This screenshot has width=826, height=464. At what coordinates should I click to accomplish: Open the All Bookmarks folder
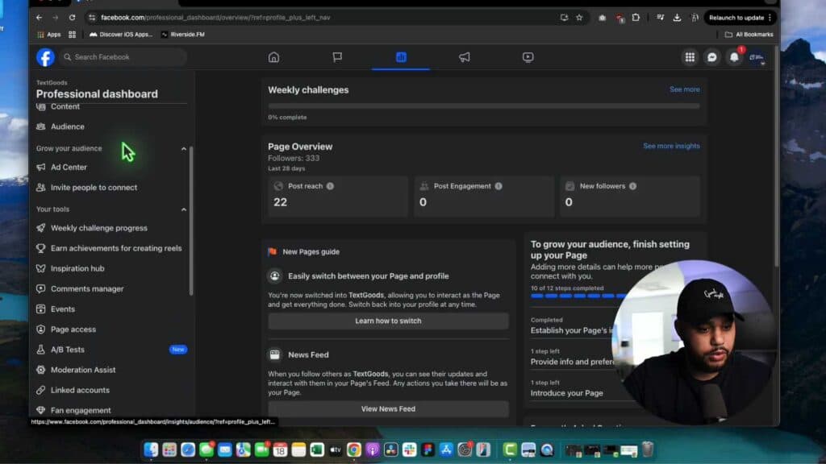click(749, 34)
